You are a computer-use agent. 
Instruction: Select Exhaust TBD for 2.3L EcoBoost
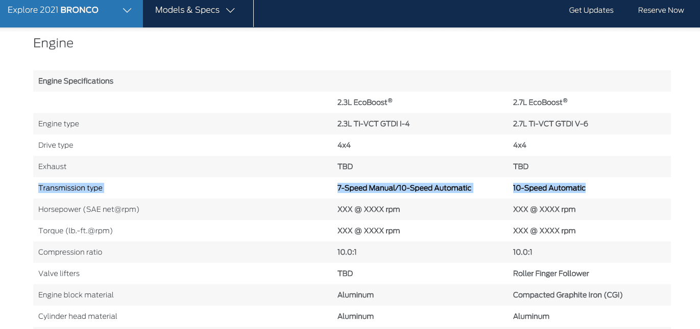pos(345,167)
